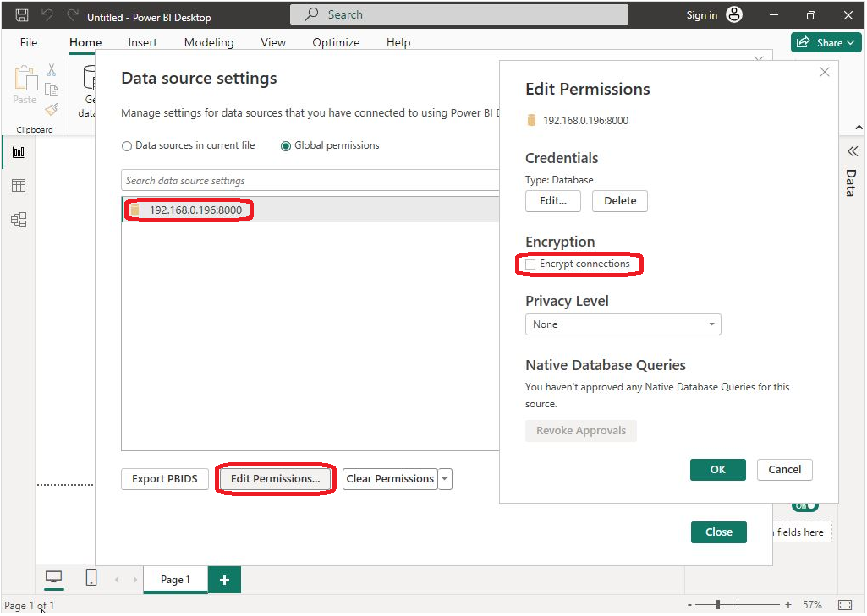Click zoom out minus icon
This screenshot has height=616, width=867.
tap(689, 605)
